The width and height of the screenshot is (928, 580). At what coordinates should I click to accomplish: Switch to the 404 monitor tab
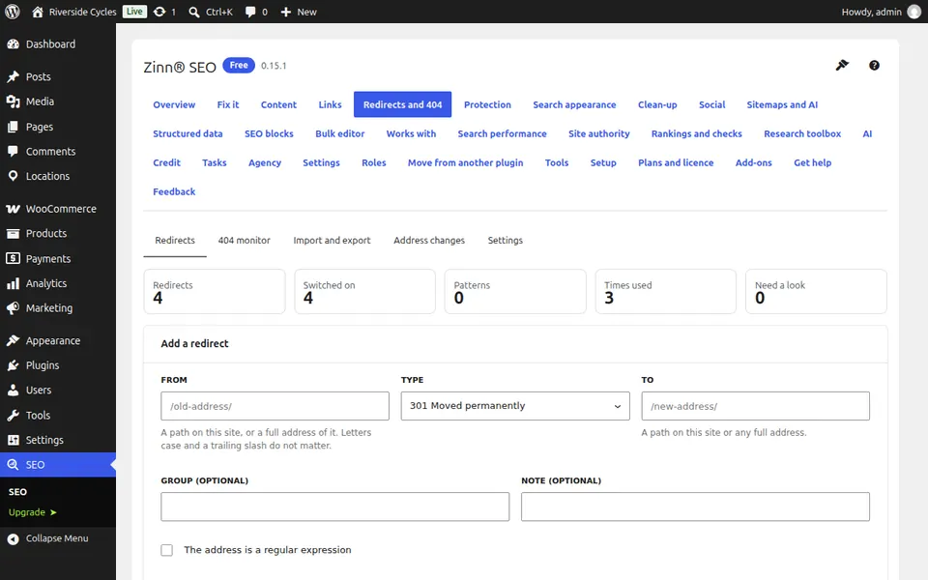pyautogui.click(x=244, y=241)
